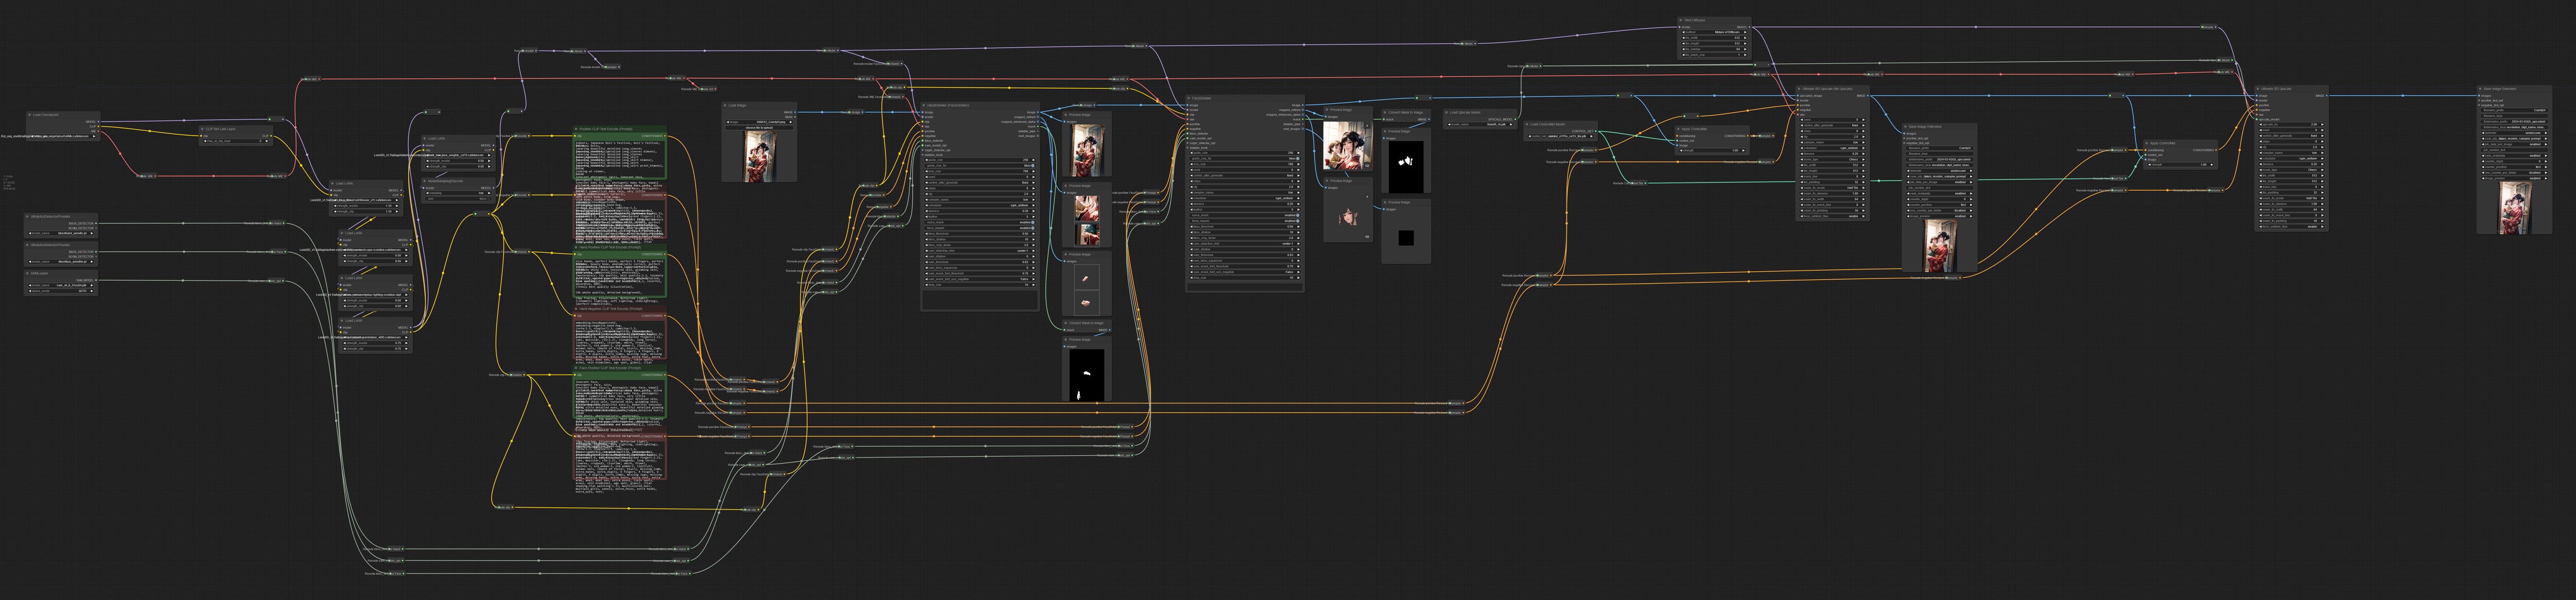
Task: Toggle guide_size_for bbox in HandDetailer node
Action: coord(980,166)
